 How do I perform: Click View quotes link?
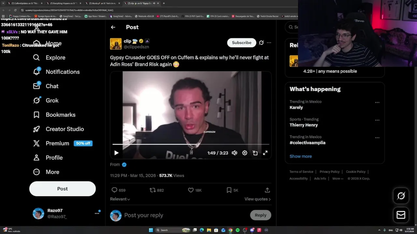pos(258,199)
